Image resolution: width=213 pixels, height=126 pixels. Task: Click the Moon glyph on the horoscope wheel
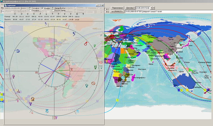click(x=18, y=51)
